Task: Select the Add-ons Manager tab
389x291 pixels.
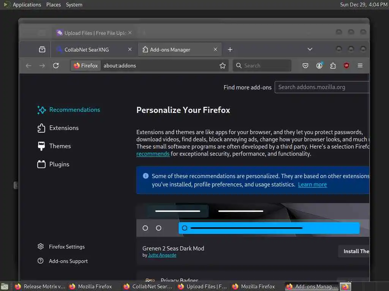Action: tap(180, 50)
